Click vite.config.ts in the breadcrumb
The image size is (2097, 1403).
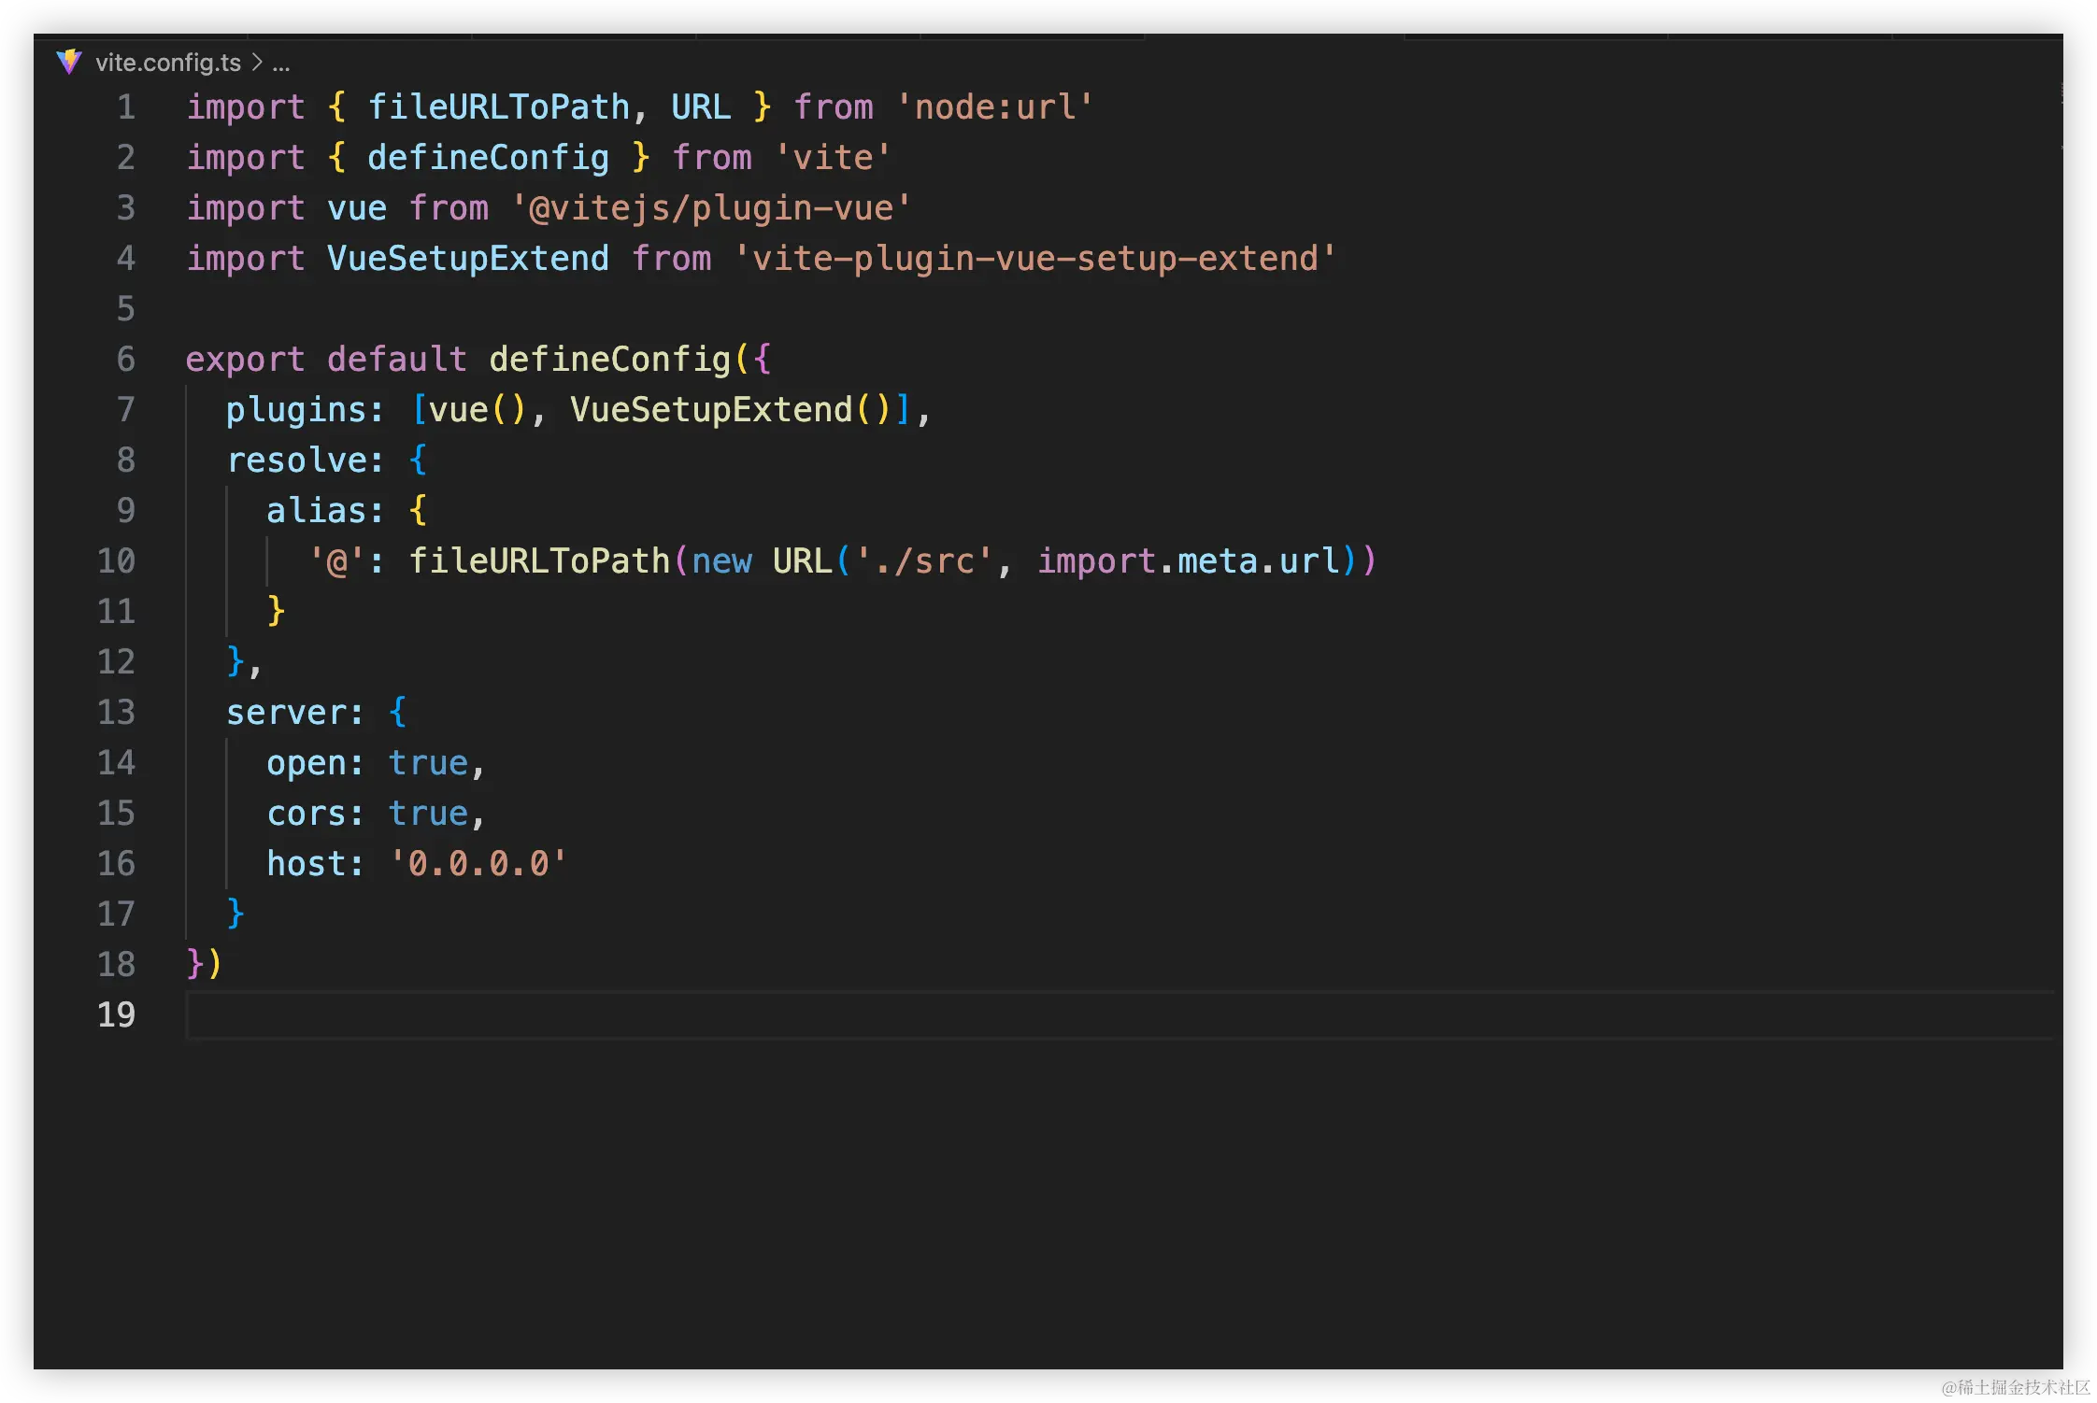[x=168, y=63]
